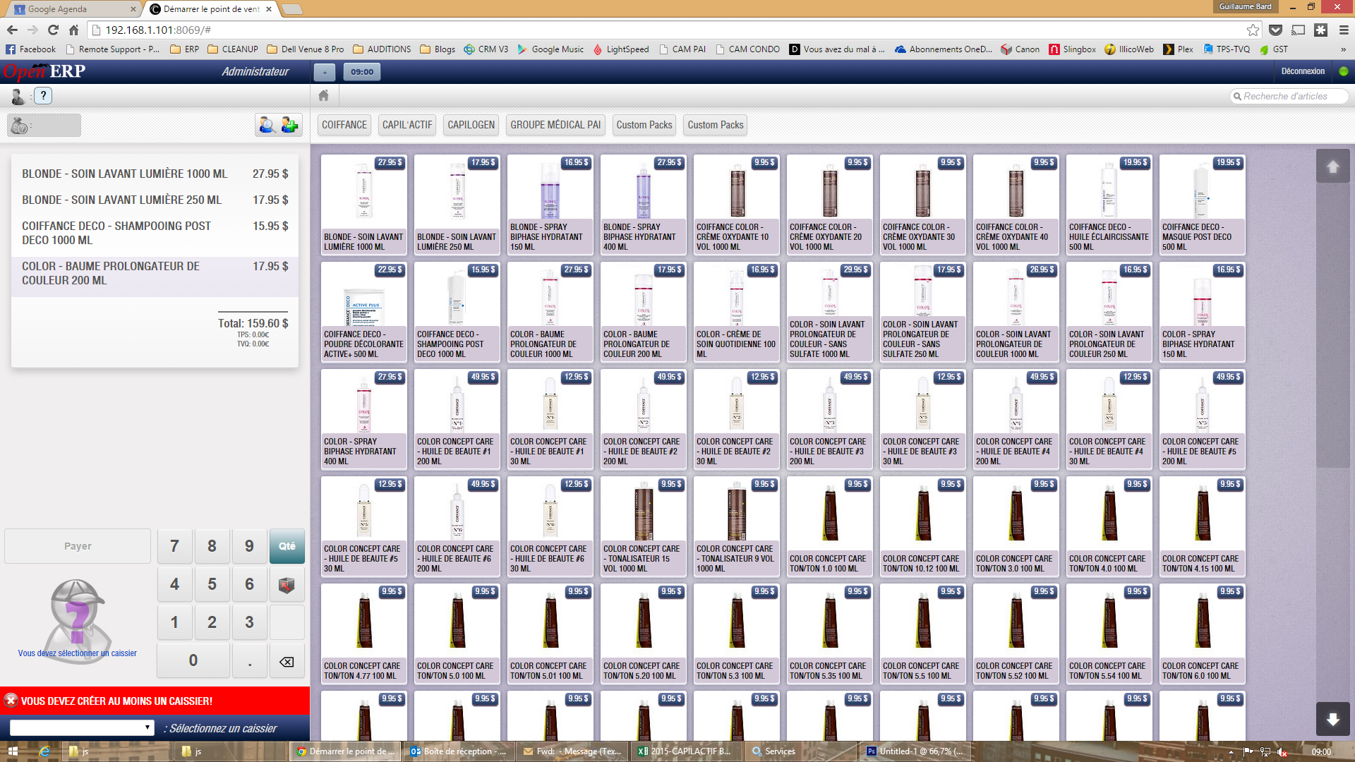This screenshot has width=1355, height=762.
Task: Click the user avatar icon
Action: click(x=18, y=96)
